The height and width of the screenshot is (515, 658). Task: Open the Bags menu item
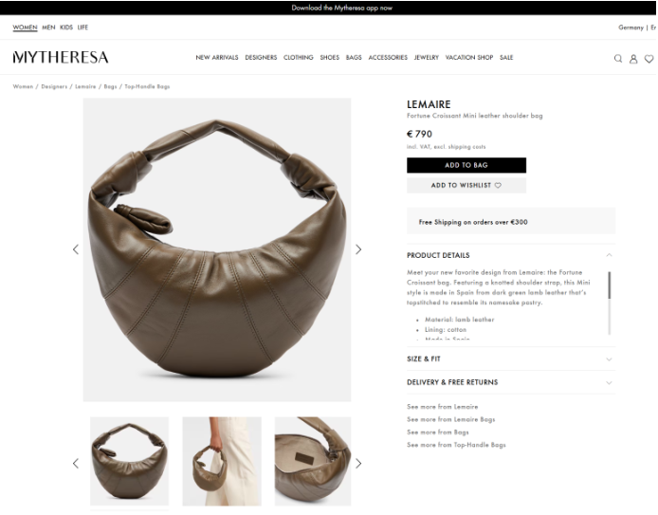pos(354,58)
